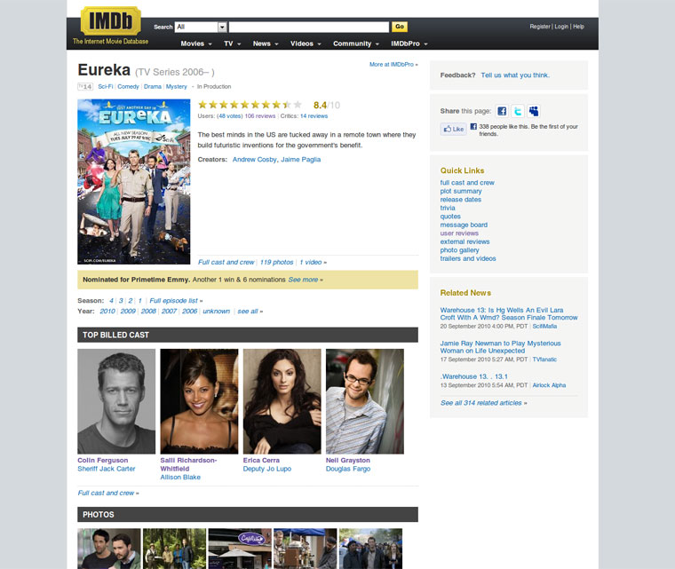The height and width of the screenshot is (569, 675).
Task: Open Colin Ferguson's cast photo
Action: [116, 401]
